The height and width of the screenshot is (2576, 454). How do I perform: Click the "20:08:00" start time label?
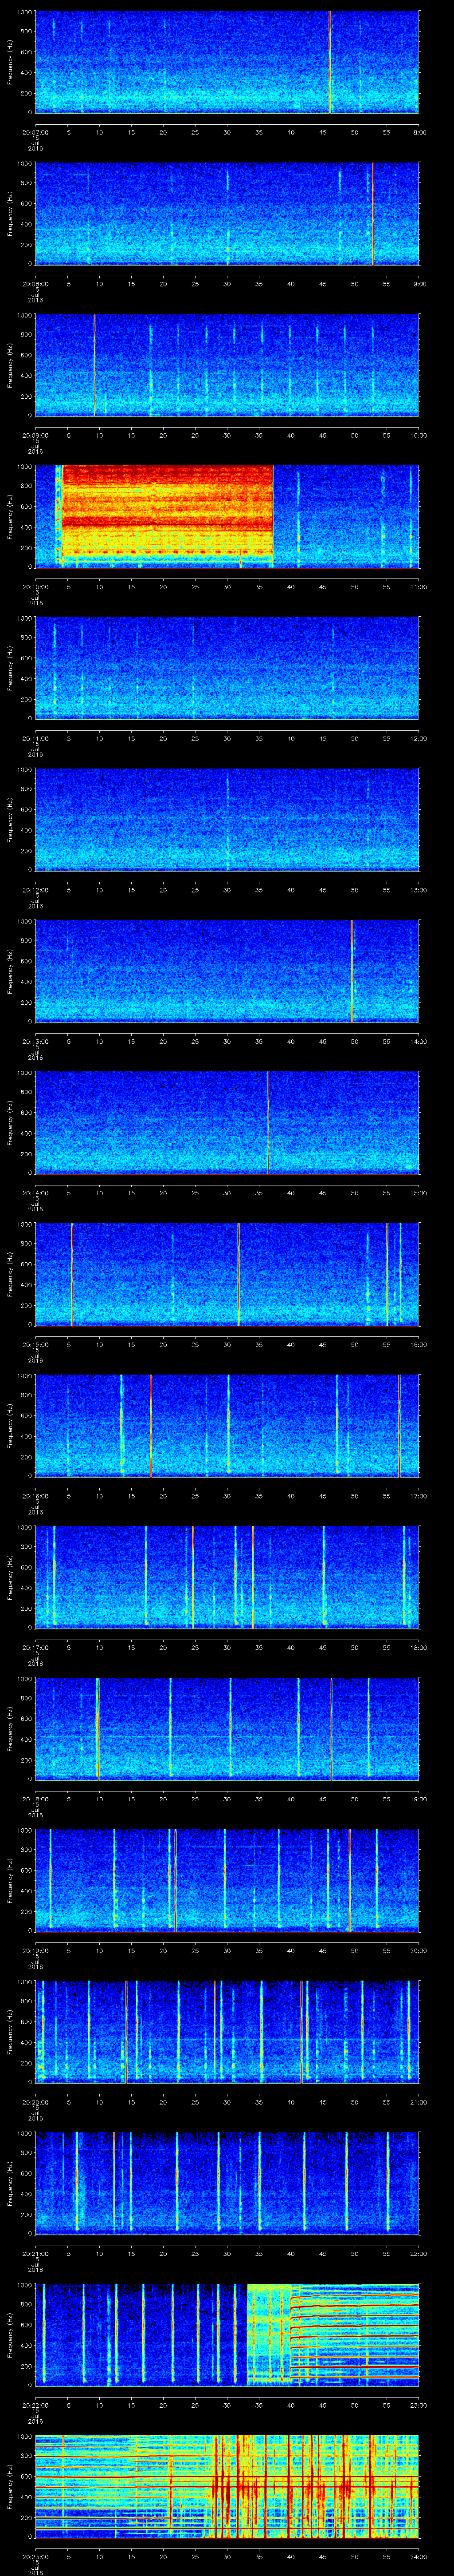click(35, 284)
